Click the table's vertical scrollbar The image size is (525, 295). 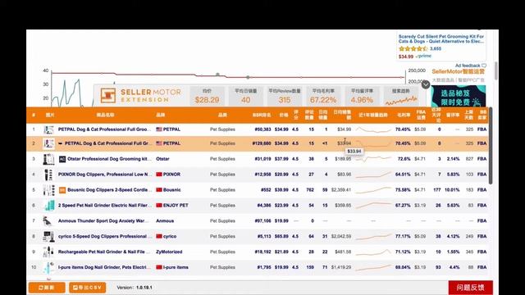[491, 146]
